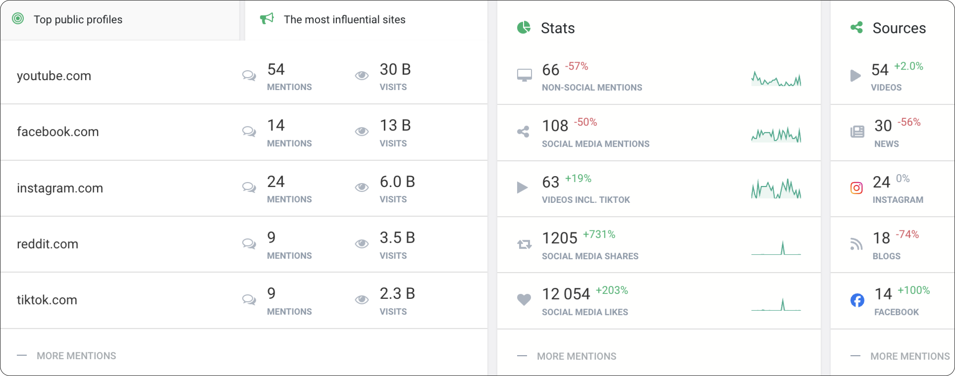This screenshot has width=955, height=376.
Task: Open the tiktok.com site entry
Action: (x=47, y=300)
